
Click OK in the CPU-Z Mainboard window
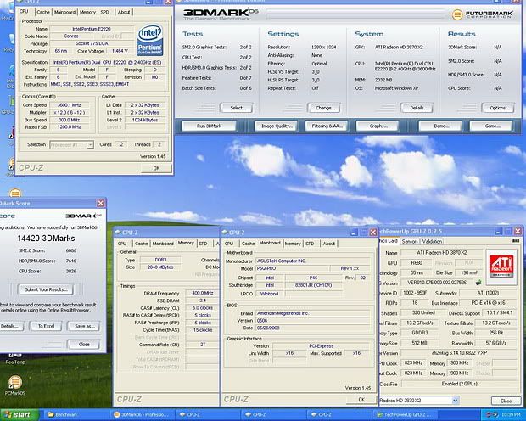point(361,400)
